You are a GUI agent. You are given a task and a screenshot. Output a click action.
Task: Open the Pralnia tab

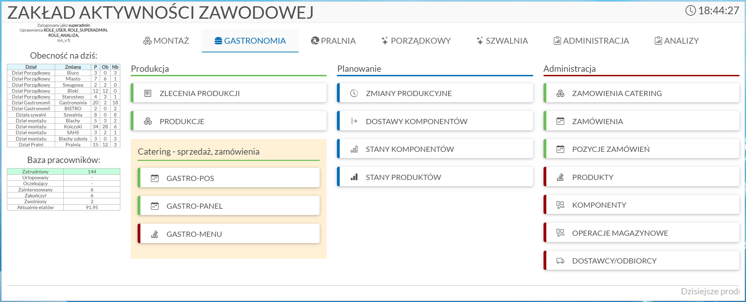333,41
